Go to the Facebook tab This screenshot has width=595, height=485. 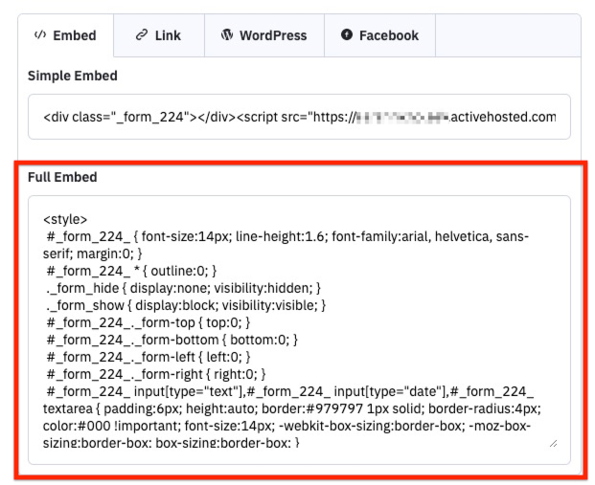(x=379, y=35)
